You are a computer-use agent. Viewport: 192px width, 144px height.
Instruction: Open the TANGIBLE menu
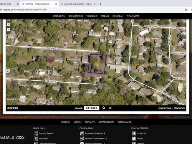92,16
